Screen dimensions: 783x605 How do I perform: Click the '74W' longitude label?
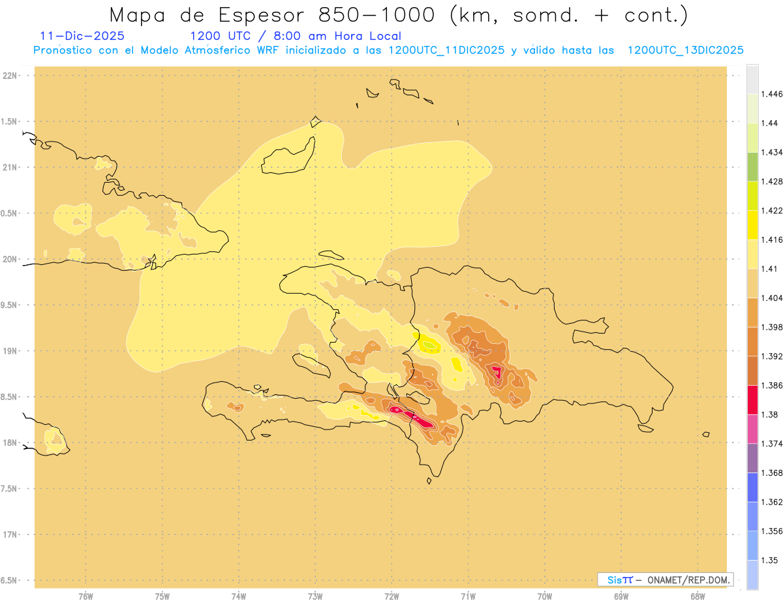(239, 597)
